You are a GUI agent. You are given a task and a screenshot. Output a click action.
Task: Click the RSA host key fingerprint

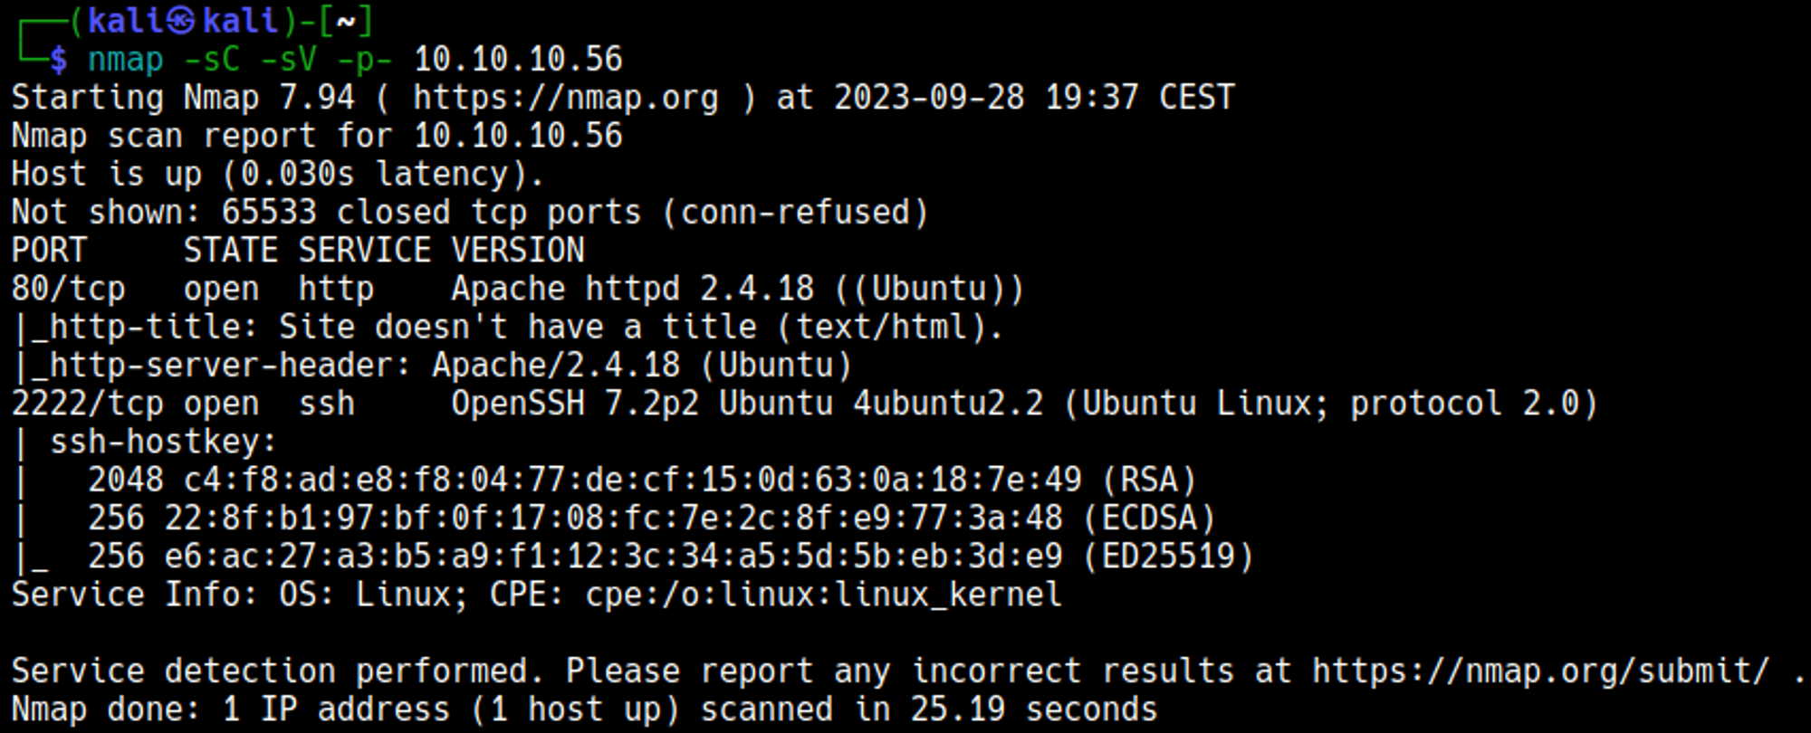click(x=632, y=480)
